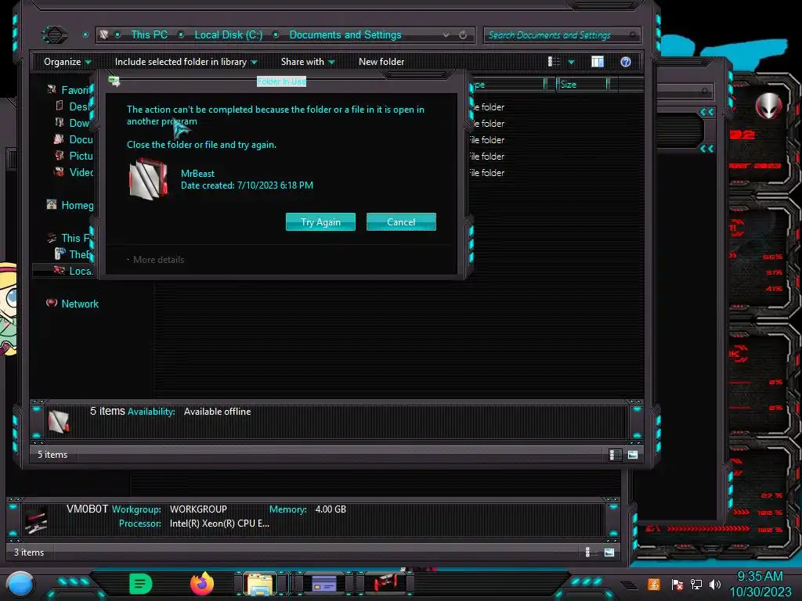Open Firefox from the taskbar
This screenshot has width=802, height=601.
[201, 584]
